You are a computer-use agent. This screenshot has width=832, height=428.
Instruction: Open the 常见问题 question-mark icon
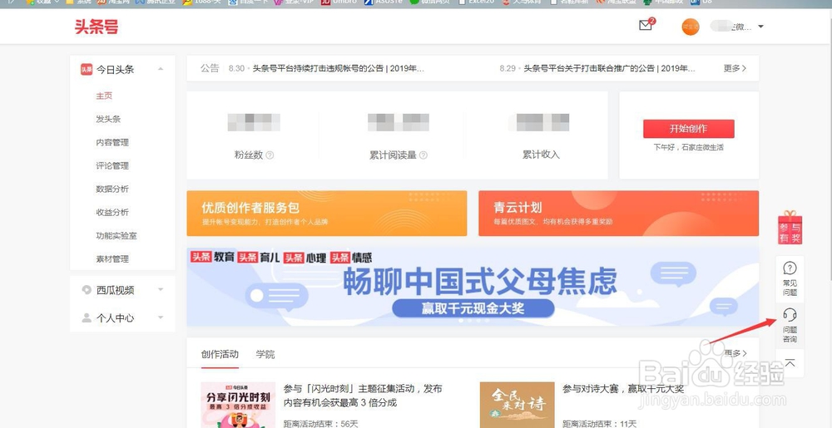coord(790,268)
